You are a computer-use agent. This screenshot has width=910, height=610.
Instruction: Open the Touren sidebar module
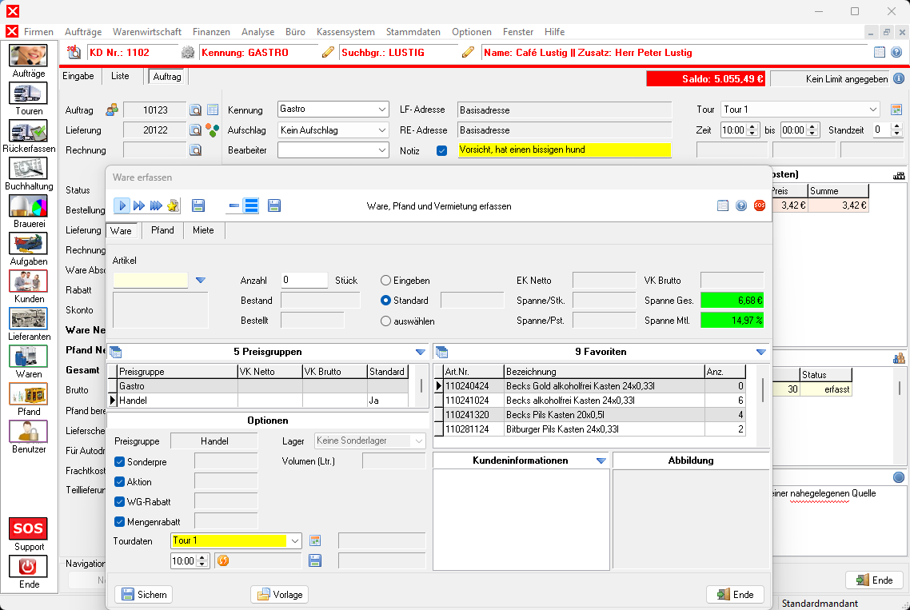pyautogui.click(x=29, y=98)
